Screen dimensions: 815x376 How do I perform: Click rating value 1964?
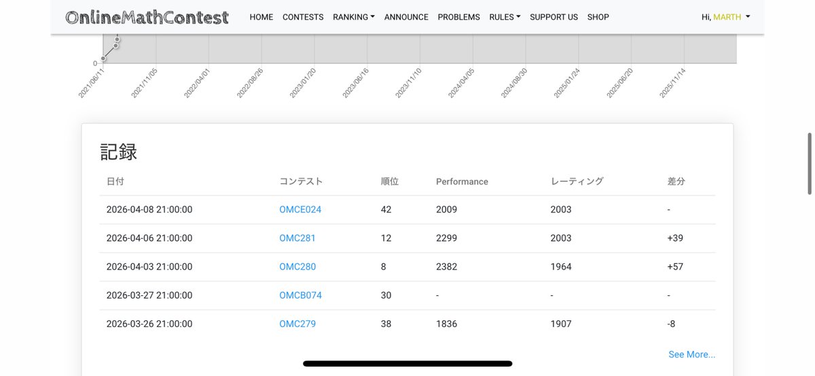point(561,267)
